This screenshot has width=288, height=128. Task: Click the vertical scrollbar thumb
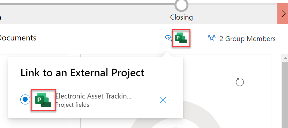click(285, 95)
